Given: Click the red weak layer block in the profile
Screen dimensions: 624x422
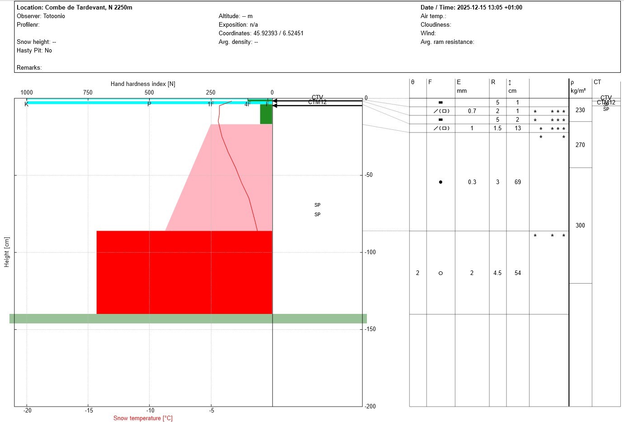Looking at the screenshot, I should 184,271.
